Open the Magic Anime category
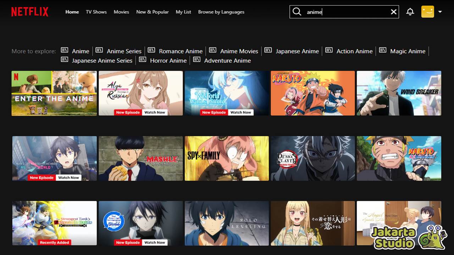Screen dimensions: 454x255 (408, 51)
